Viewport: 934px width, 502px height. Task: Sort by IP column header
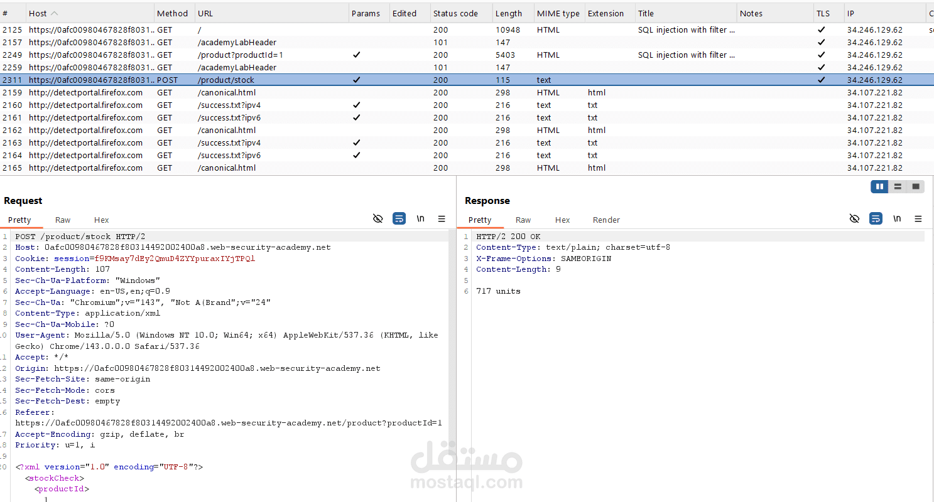(x=884, y=13)
